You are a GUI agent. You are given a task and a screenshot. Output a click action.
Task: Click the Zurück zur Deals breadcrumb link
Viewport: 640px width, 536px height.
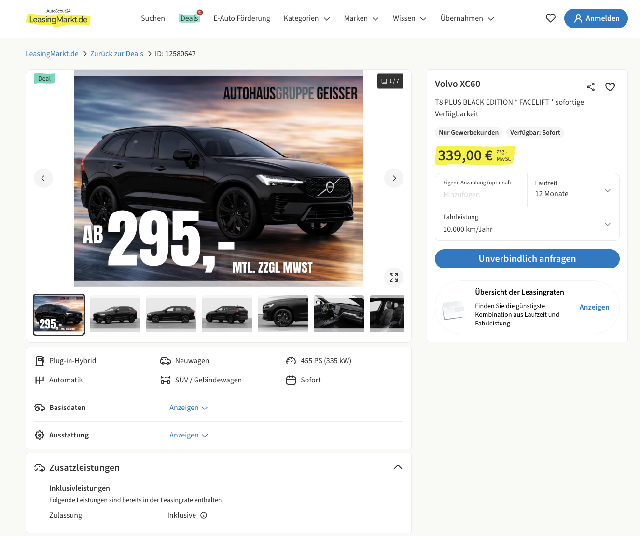(x=117, y=54)
